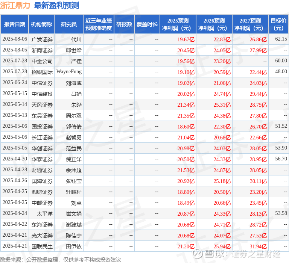Viewport: 289px width, 263px height.
Task: Click the 浙商证券 institution cell
Action: [42, 50]
